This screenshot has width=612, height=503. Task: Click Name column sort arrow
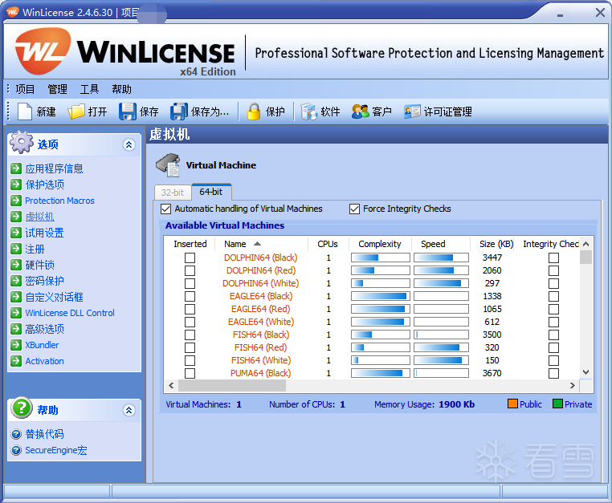tap(257, 244)
